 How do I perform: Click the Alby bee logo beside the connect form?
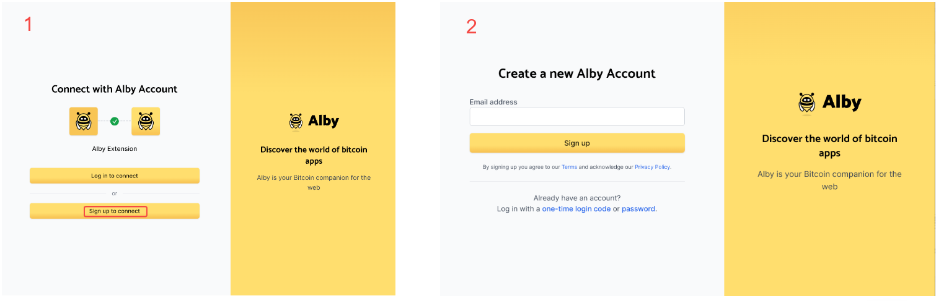pos(296,121)
